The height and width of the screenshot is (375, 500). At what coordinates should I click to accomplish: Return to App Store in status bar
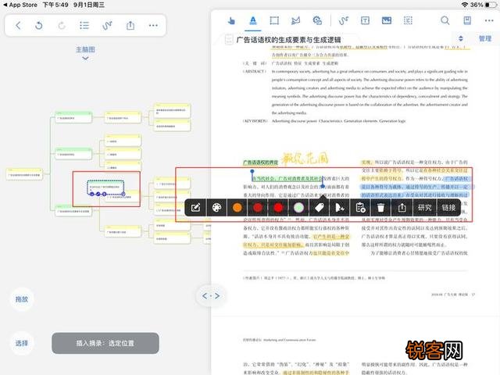[20, 5]
